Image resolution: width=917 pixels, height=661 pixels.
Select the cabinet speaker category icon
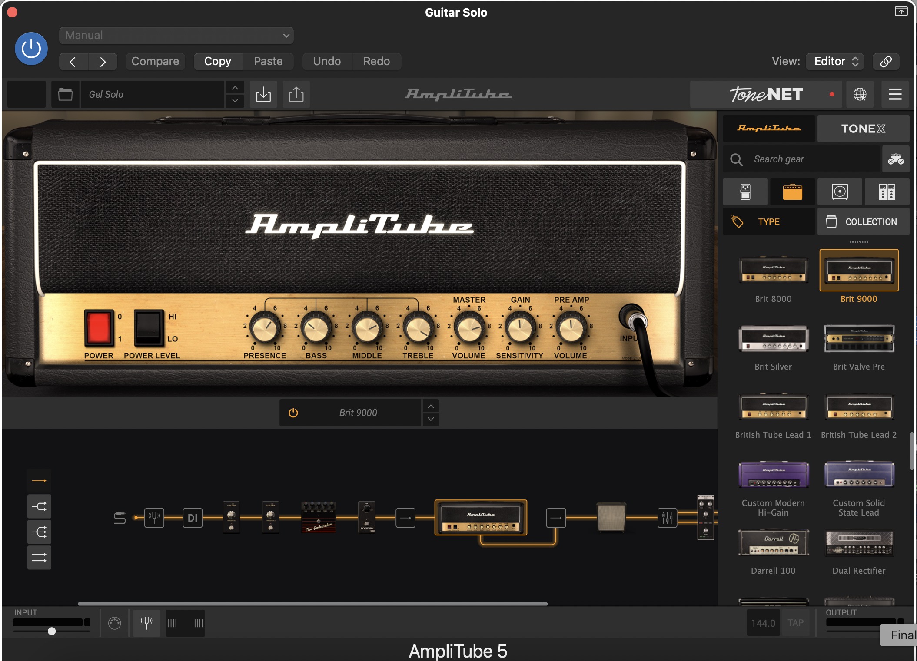(x=840, y=192)
